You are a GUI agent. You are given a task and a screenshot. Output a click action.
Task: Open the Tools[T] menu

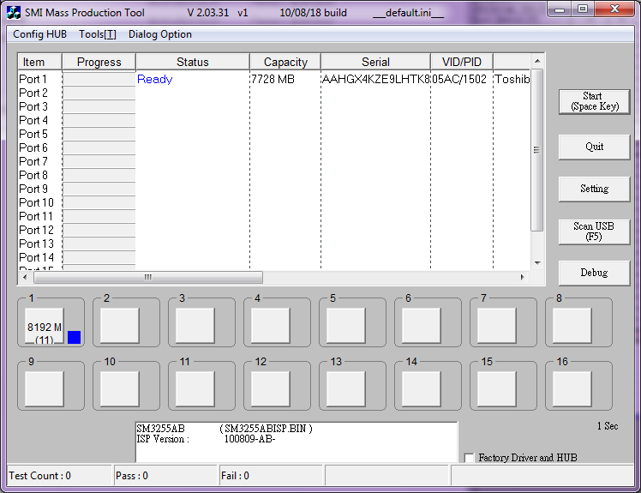click(98, 34)
